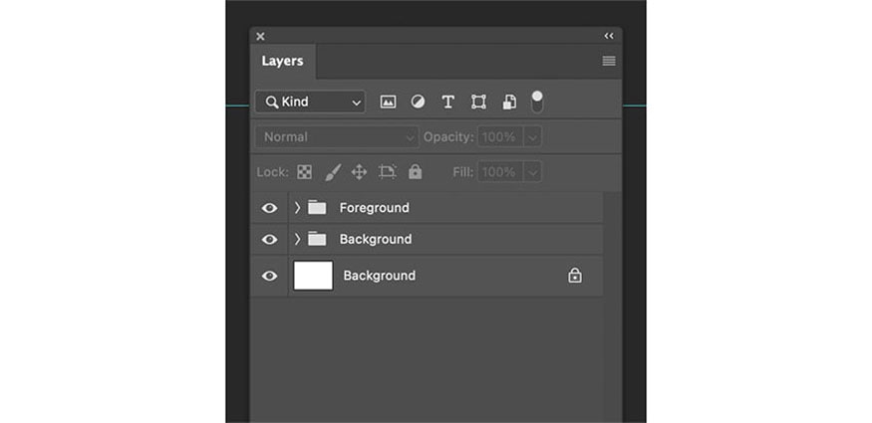The height and width of the screenshot is (423, 872).
Task: Toggle layer filtering on/off switch
Action: pyautogui.click(x=537, y=103)
